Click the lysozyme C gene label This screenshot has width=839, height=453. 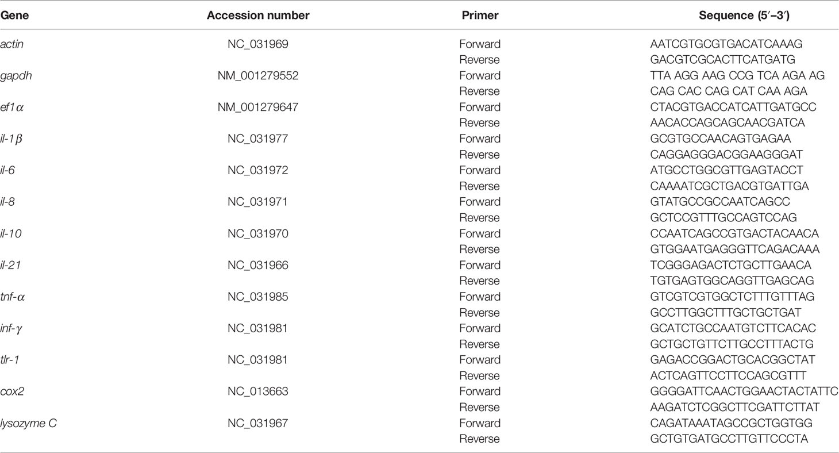tap(28, 424)
